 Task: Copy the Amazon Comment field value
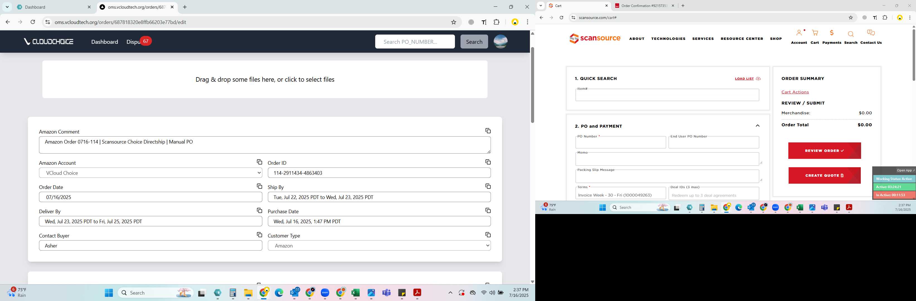pyautogui.click(x=488, y=131)
